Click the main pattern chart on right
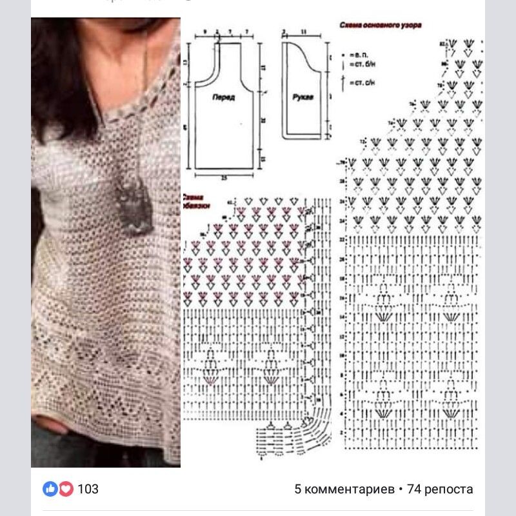 (410, 244)
